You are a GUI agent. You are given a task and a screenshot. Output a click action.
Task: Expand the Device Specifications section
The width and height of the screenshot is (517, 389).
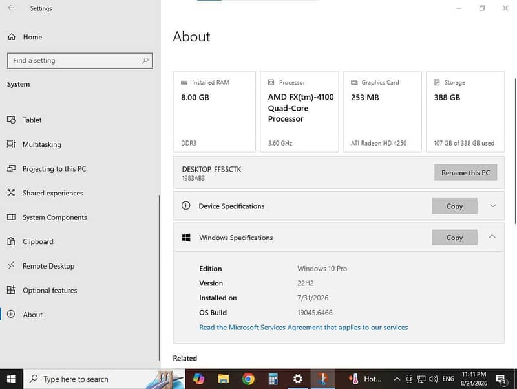point(493,205)
